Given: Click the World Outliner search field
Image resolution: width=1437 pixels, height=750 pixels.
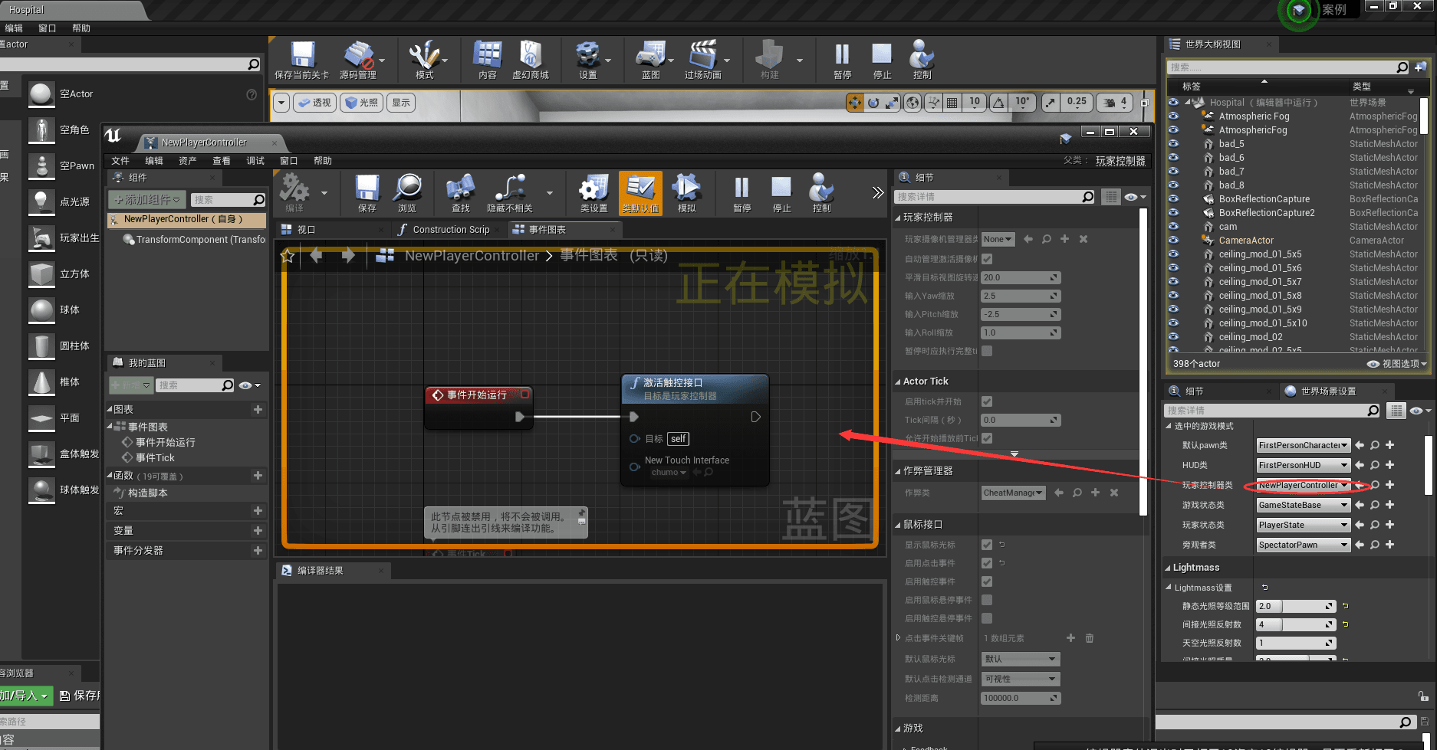Looking at the screenshot, I should point(1289,67).
